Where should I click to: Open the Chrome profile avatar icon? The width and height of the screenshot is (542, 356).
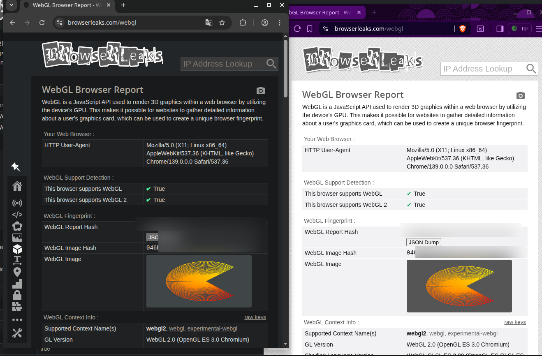coord(265,23)
